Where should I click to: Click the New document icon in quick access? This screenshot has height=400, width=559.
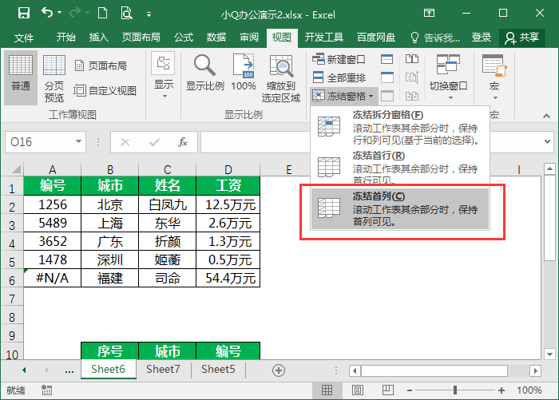[102, 14]
